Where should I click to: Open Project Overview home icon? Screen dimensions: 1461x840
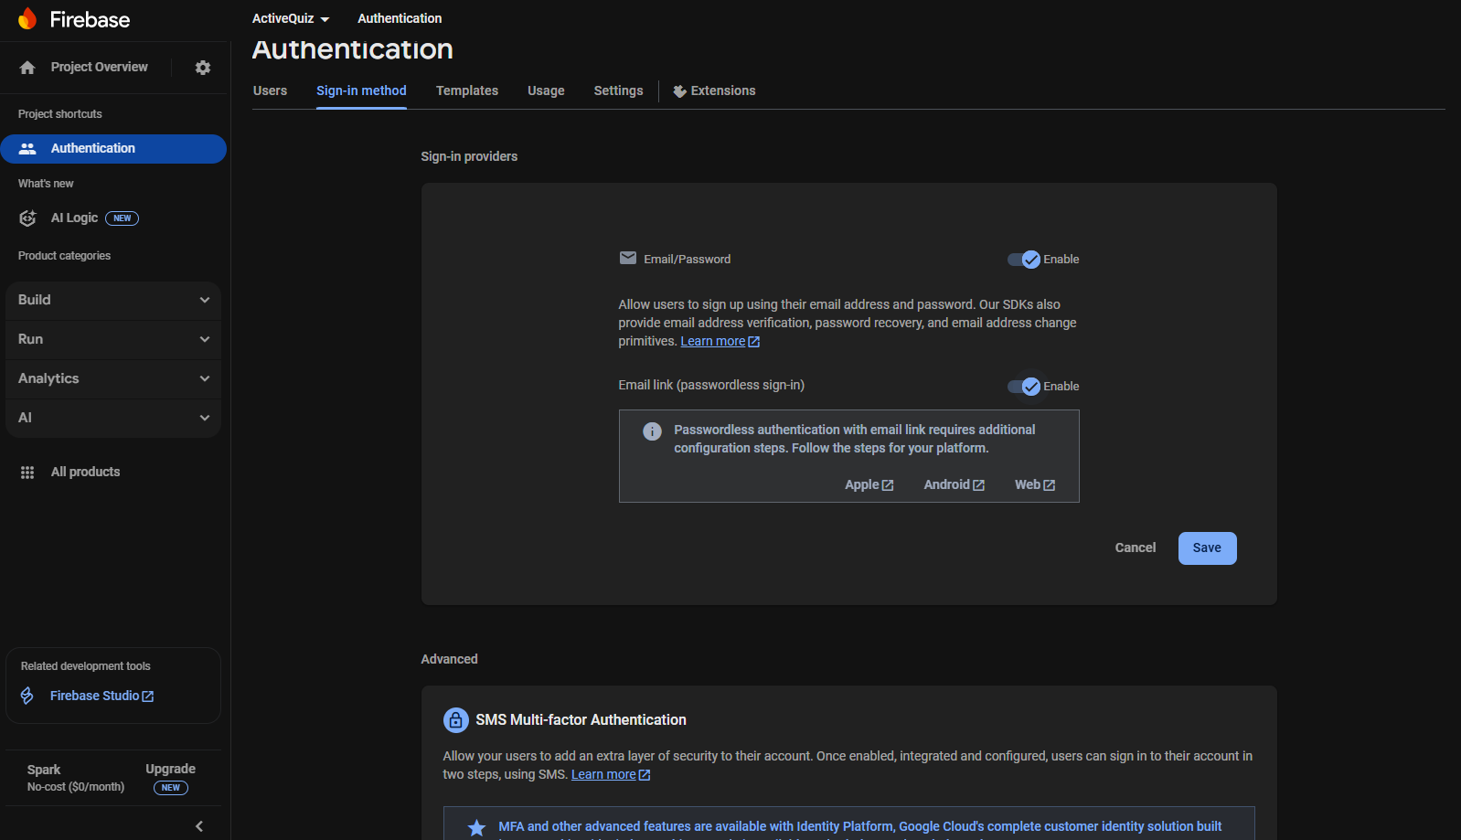[27, 68]
